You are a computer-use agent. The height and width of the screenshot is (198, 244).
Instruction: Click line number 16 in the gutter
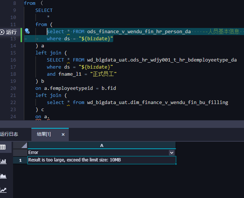pyautogui.click(x=13, y=60)
